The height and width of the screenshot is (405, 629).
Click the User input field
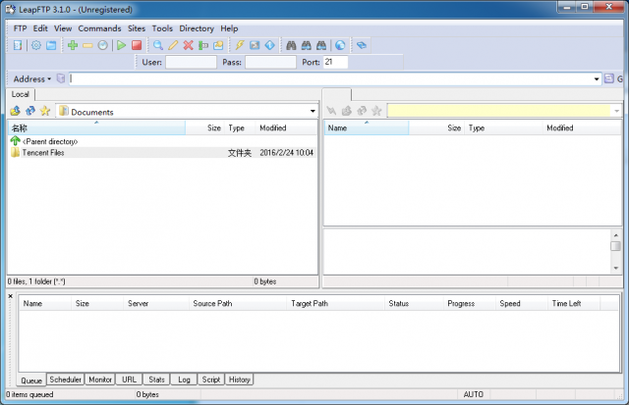tap(191, 62)
